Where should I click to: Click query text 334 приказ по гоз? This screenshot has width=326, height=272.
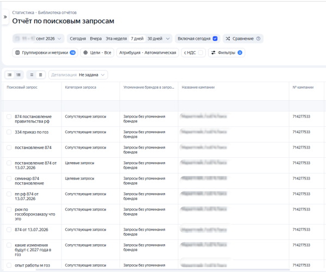32,132
